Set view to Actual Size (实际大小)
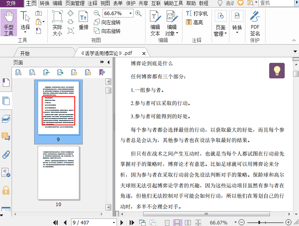Viewport: 299px width, 226px height. (57, 23)
